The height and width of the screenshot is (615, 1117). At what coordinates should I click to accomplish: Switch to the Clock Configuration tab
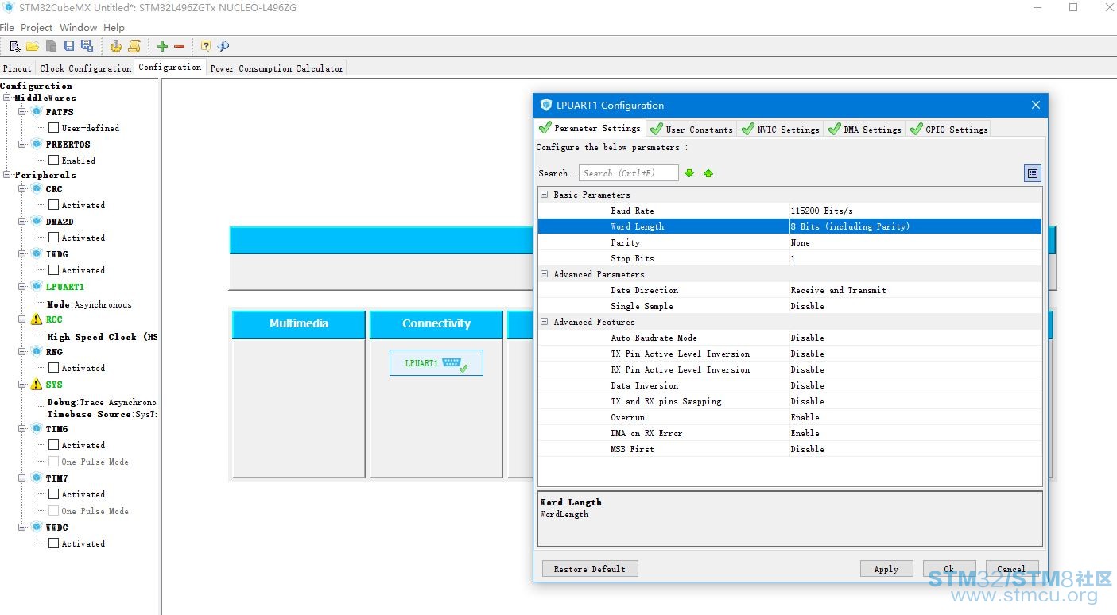[86, 68]
